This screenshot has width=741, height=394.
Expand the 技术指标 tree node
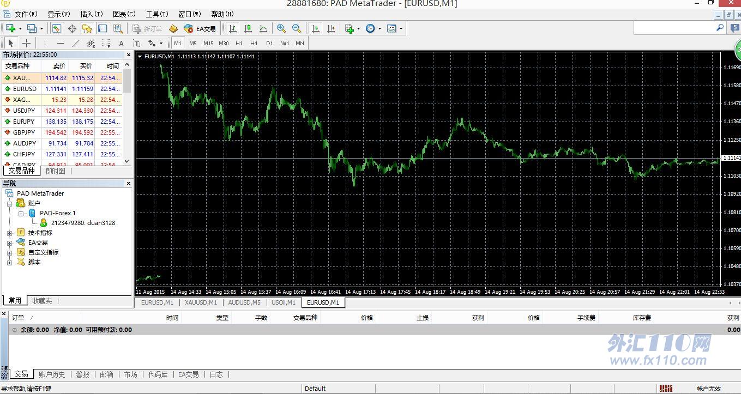(9, 233)
